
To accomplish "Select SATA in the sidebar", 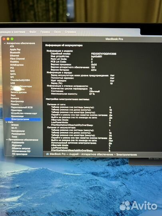I will pos(13,74).
